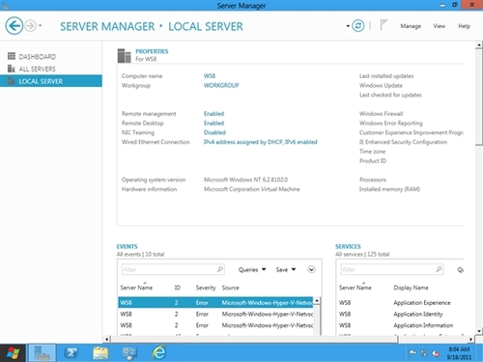Click the WORKGROUP link
Screen dimensions: 483x362
point(221,85)
